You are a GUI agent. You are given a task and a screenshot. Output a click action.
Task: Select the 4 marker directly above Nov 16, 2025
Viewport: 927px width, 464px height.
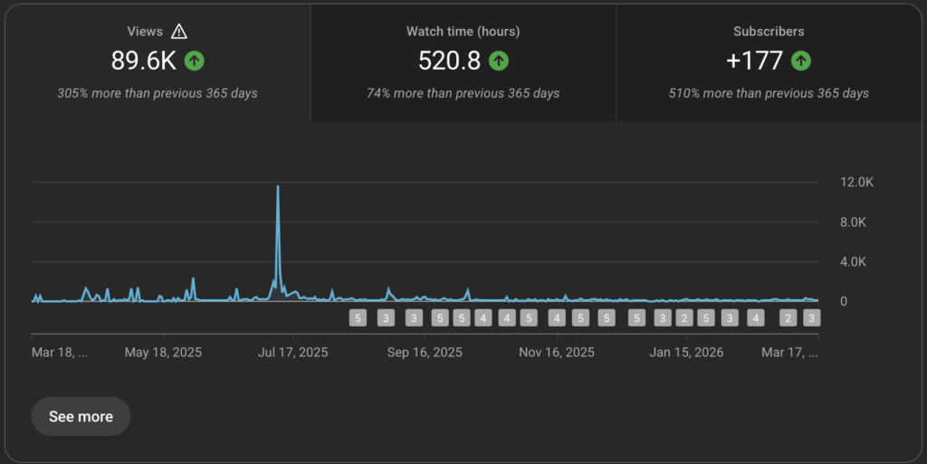coord(557,317)
